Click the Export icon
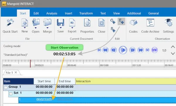This screenshot has height=106, width=176. pos(72,22)
